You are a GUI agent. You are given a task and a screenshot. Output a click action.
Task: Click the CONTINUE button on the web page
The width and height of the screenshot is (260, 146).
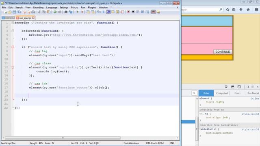(223, 52)
